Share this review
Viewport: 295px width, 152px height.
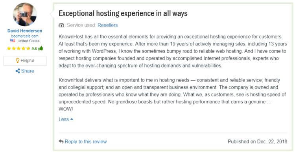tap(25, 71)
